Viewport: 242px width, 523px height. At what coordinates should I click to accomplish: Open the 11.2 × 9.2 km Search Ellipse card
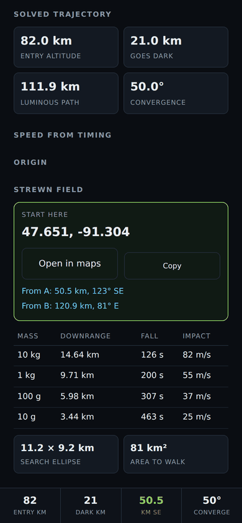point(66,454)
